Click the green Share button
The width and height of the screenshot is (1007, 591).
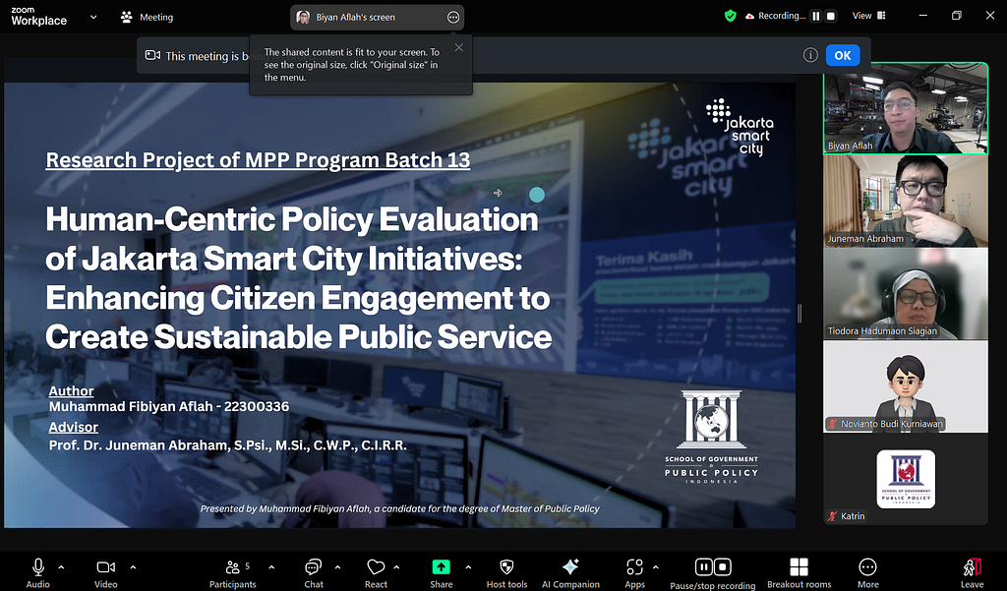442,567
